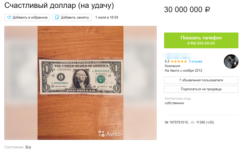View 7 объявлений пользователя
242x154 pixels.
(201, 80)
